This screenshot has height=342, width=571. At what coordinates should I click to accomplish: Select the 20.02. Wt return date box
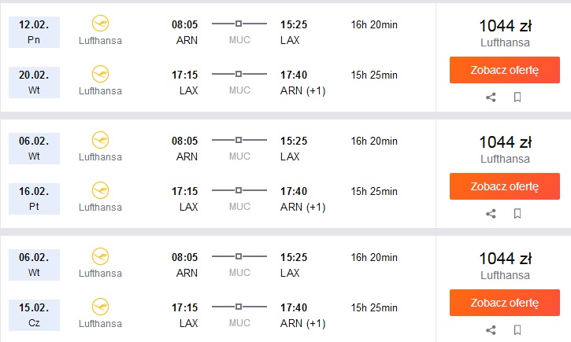[x=34, y=83]
